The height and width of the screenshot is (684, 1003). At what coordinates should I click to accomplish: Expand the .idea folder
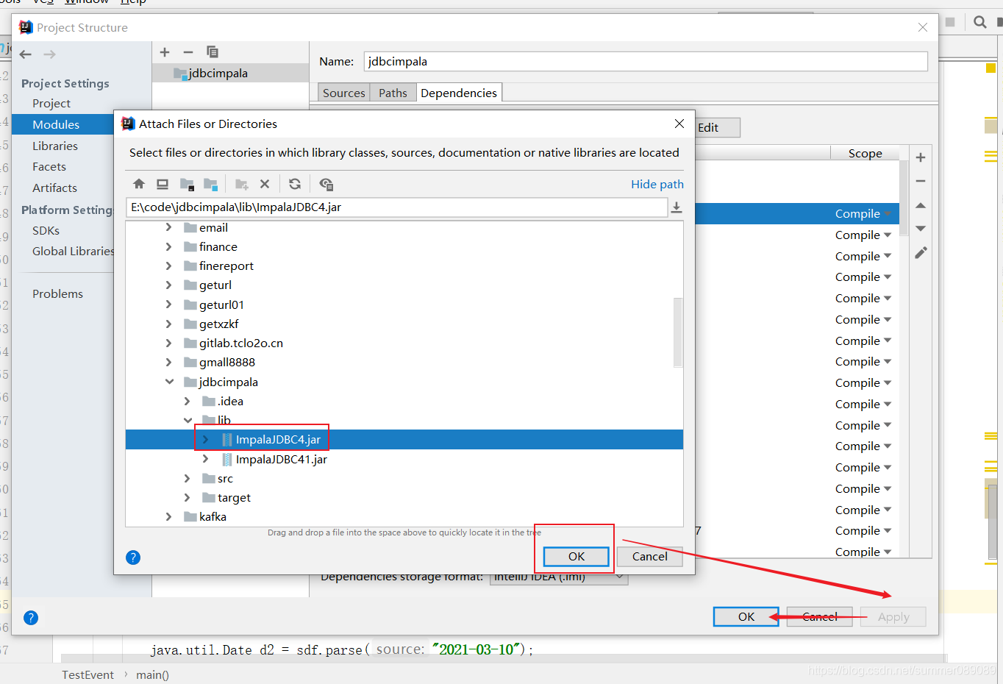(x=187, y=401)
